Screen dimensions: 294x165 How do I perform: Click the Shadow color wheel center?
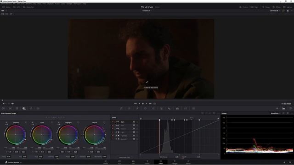tap(16, 135)
